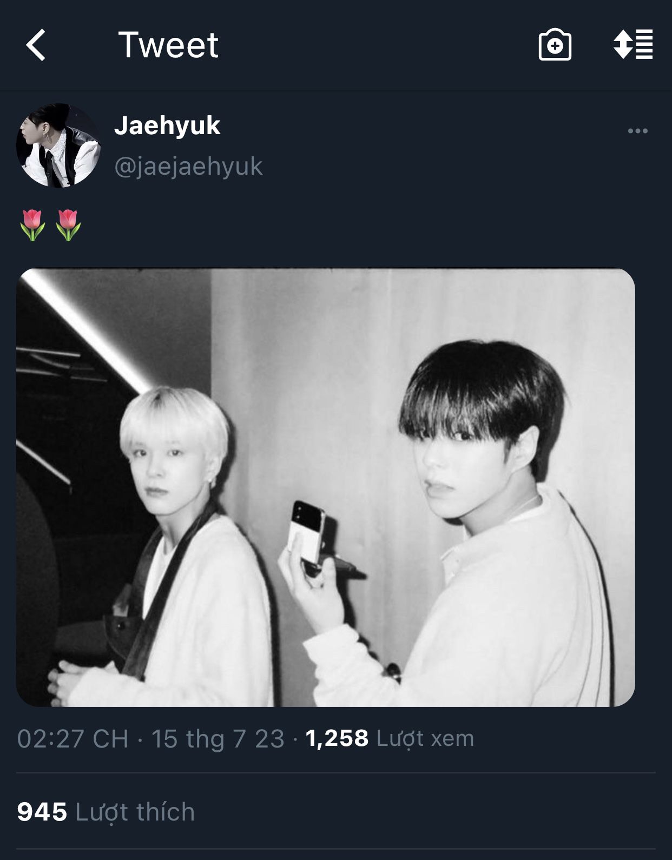Tap the 945 Lượt thích likes count
The image size is (672, 860).
(106, 812)
